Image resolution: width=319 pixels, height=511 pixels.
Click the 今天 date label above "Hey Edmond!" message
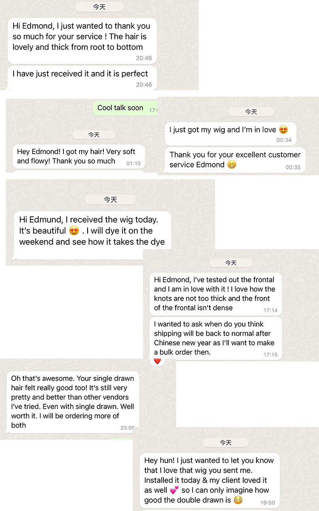click(x=94, y=135)
